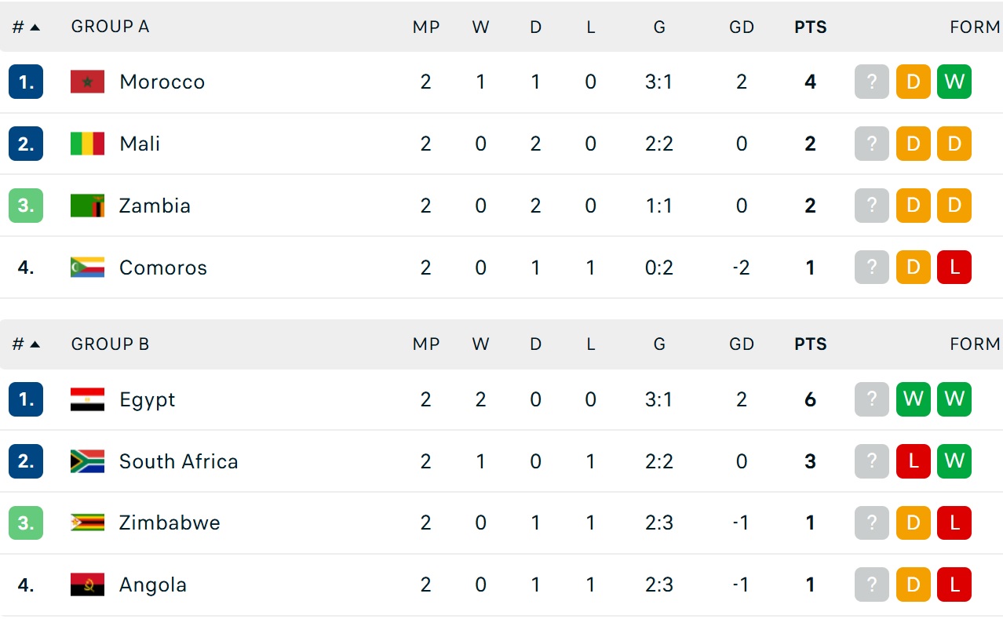The width and height of the screenshot is (1003, 619).
Task: Open the Morocco team link
Action: [x=162, y=82]
